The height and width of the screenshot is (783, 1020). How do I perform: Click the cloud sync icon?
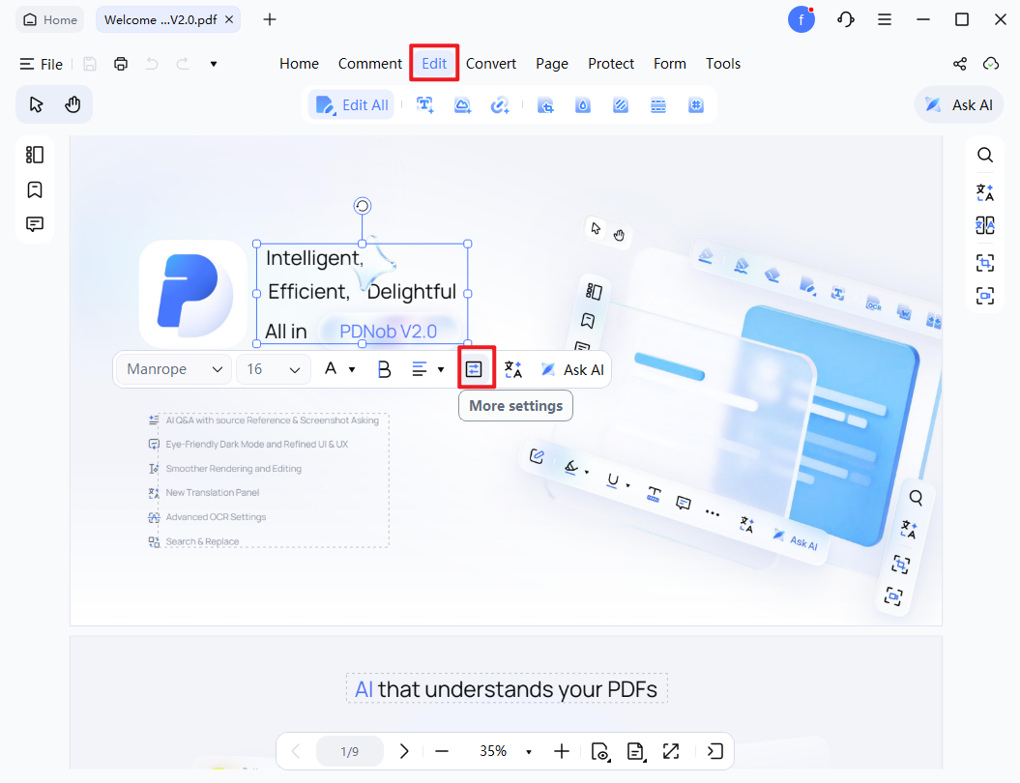[x=991, y=64]
